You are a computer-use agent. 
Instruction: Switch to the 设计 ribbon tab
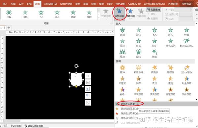[x=21, y=4]
